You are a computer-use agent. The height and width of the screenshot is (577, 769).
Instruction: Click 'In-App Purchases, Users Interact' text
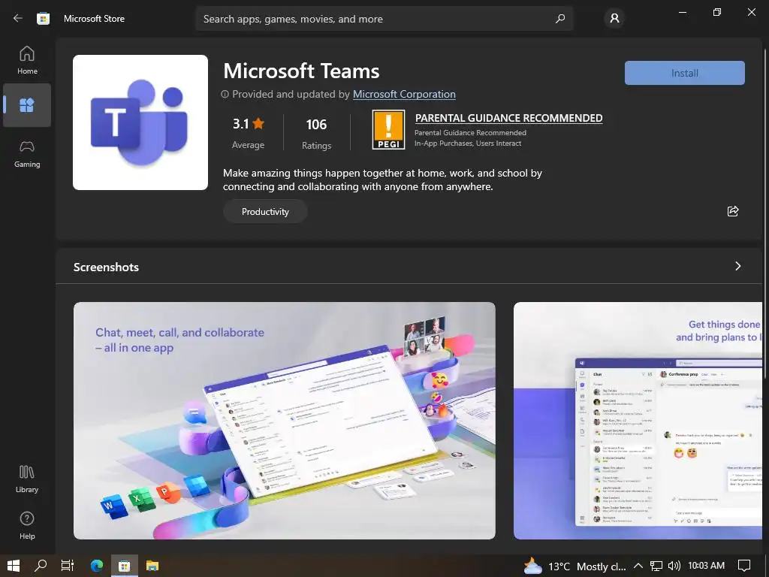pyautogui.click(x=468, y=143)
